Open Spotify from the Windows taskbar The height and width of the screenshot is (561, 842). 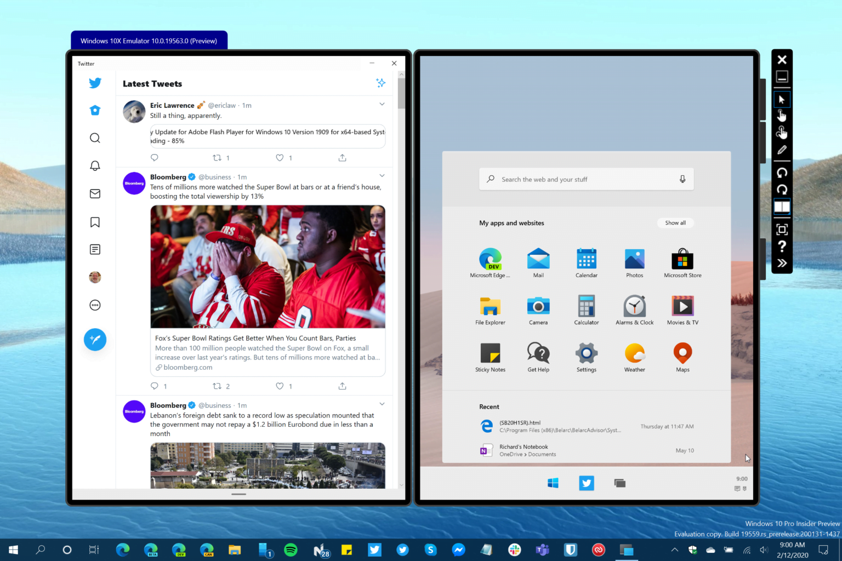coord(291,549)
